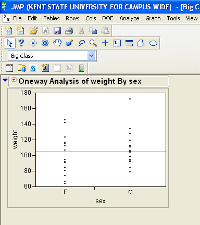
Task: Open the Rows menu
Action: point(72,18)
